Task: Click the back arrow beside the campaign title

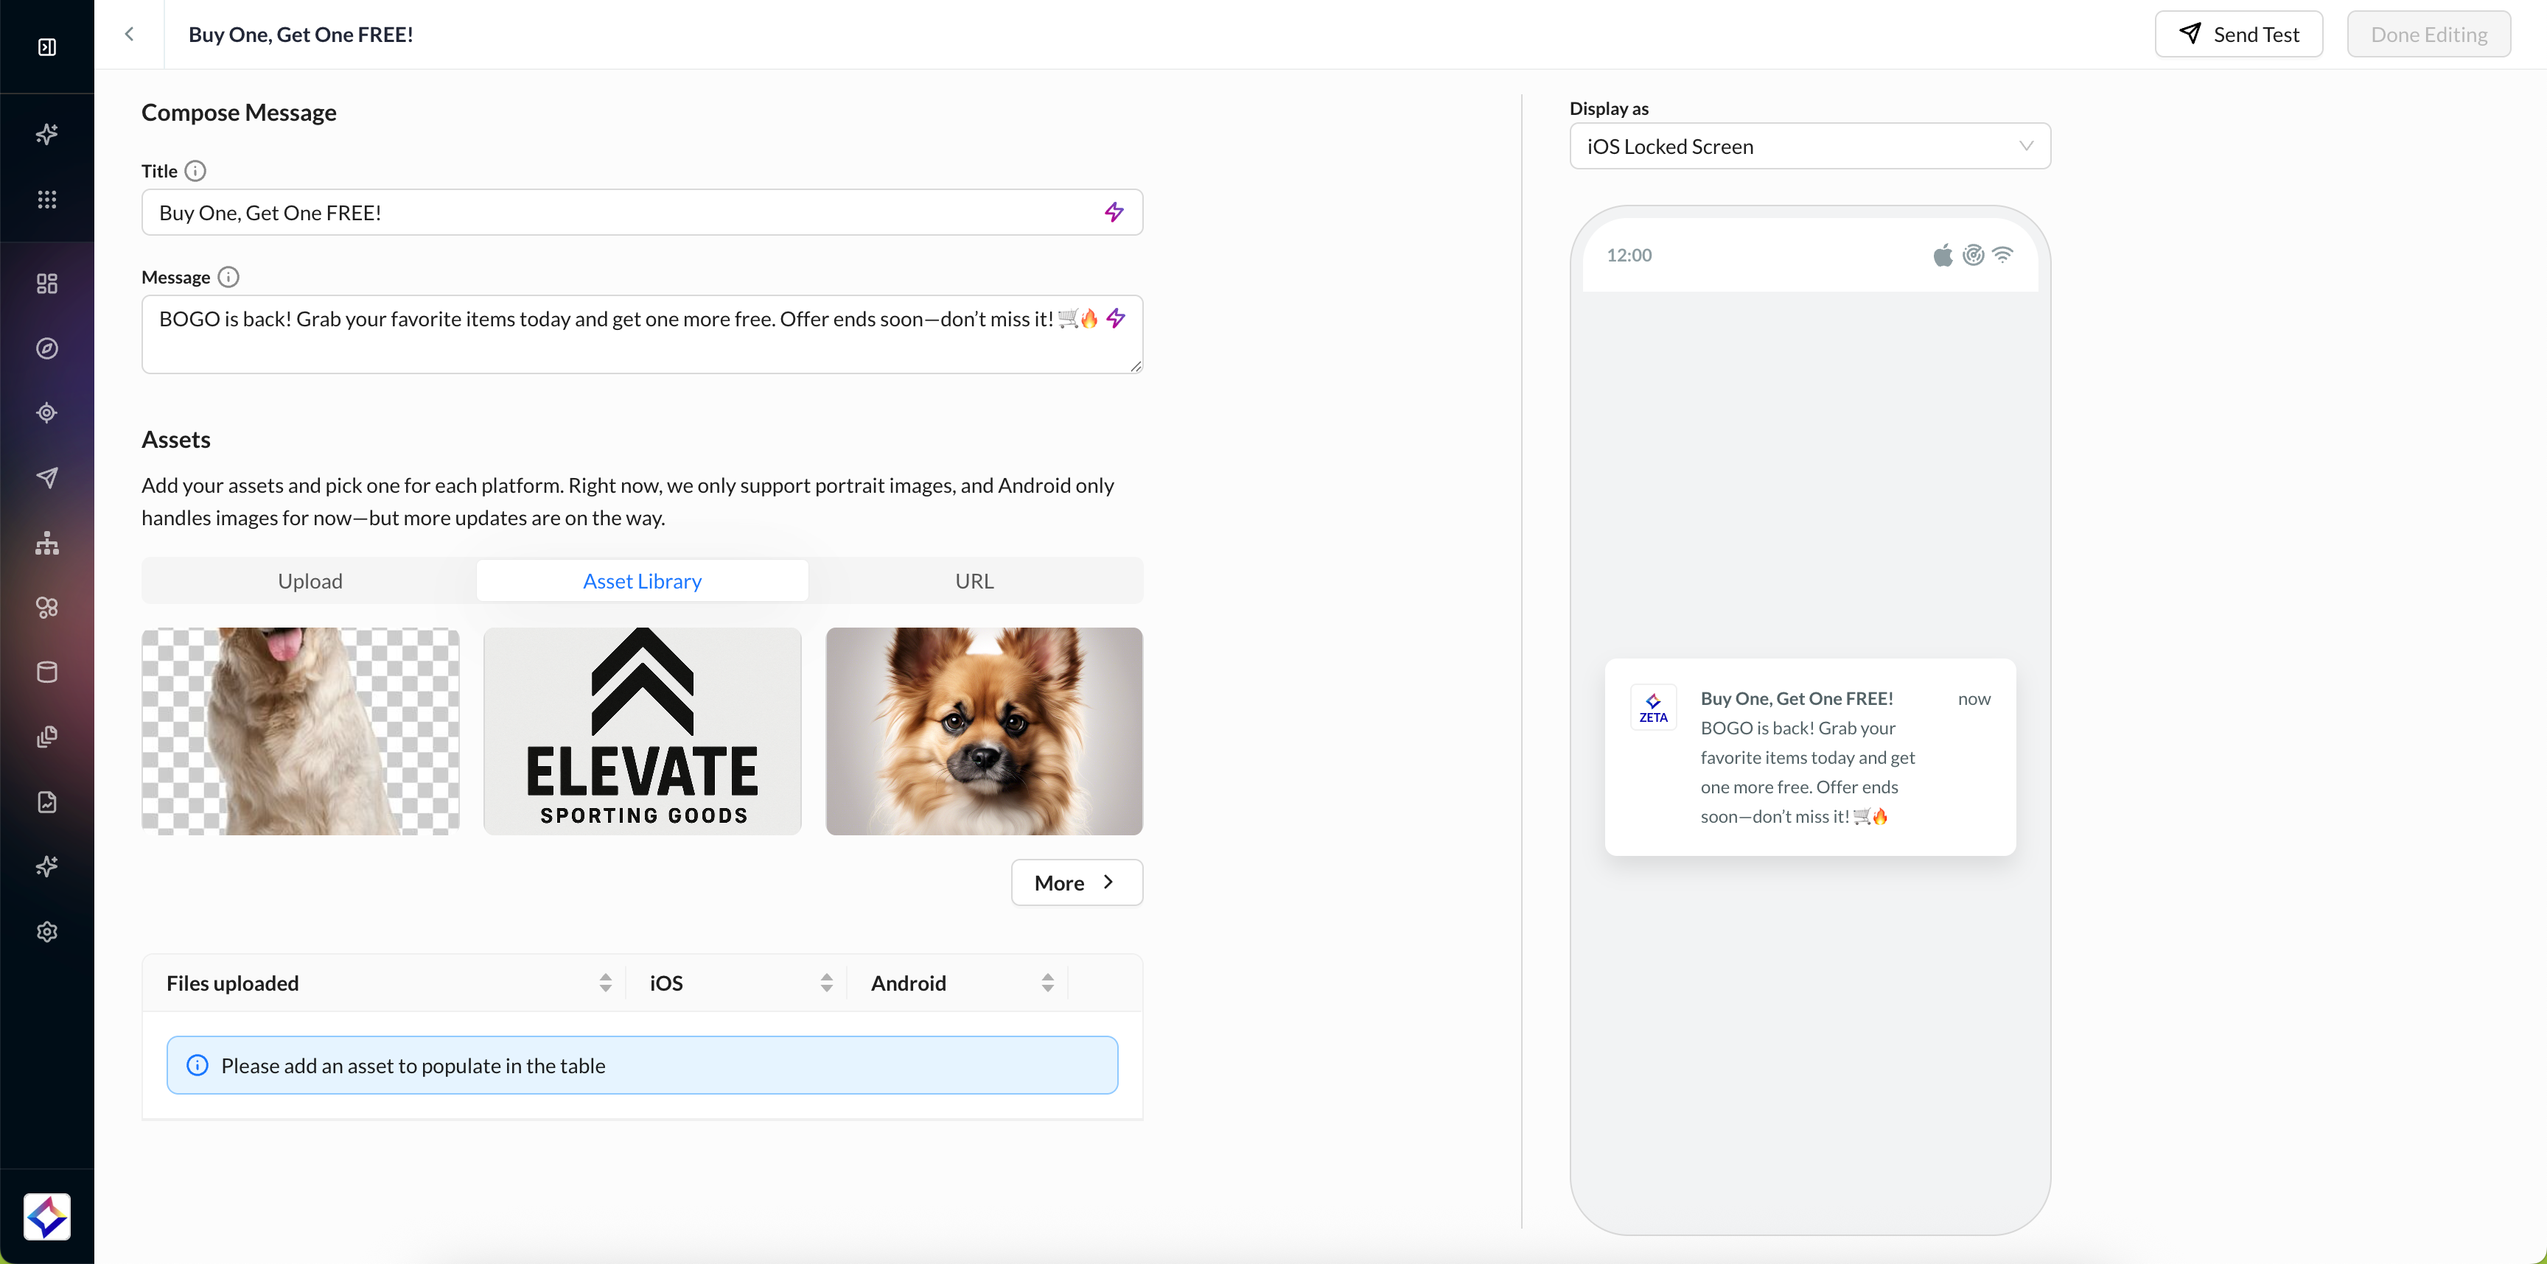Action: click(x=128, y=35)
